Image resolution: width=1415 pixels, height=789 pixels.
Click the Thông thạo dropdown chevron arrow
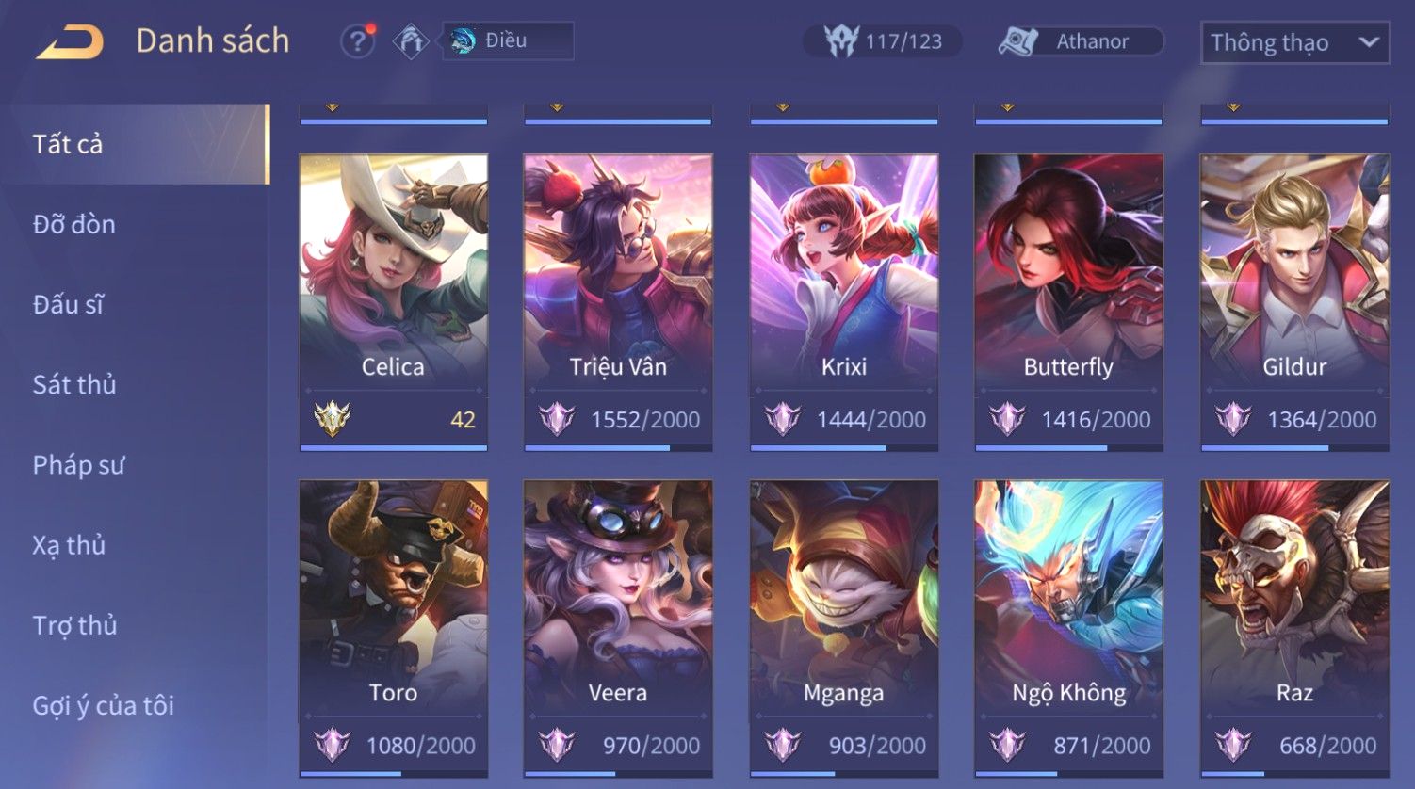pyautogui.click(x=1369, y=42)
